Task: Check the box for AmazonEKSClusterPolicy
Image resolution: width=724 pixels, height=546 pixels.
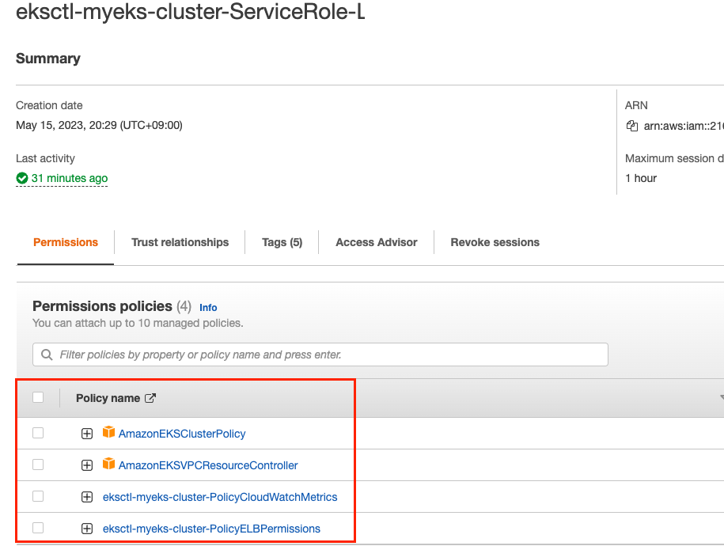Action: (38, 433)
